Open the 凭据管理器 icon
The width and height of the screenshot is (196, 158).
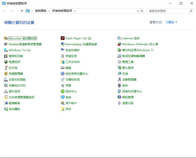6,74
